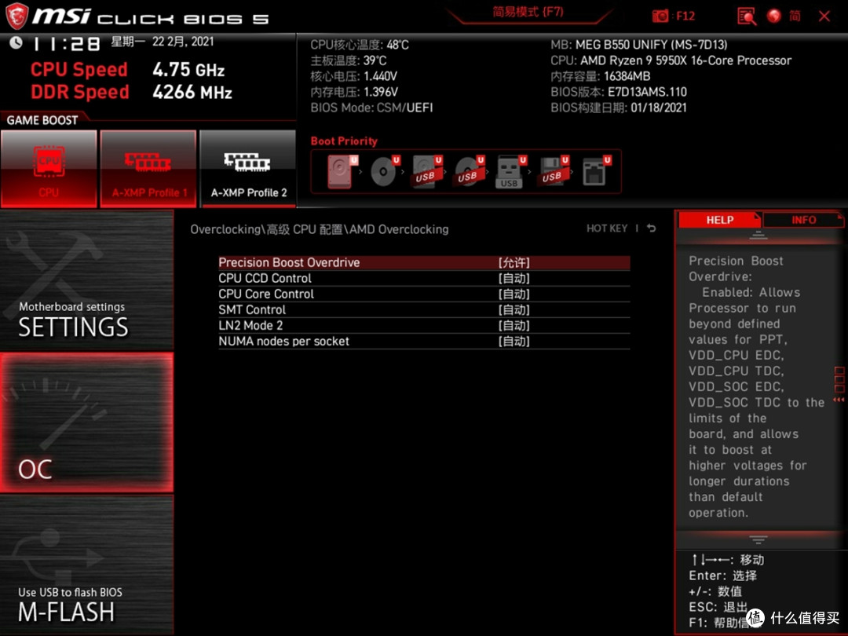Click the HOT KEY button
Screen dimensions: 848x636
pyautogui.click(x=607, y=228)
